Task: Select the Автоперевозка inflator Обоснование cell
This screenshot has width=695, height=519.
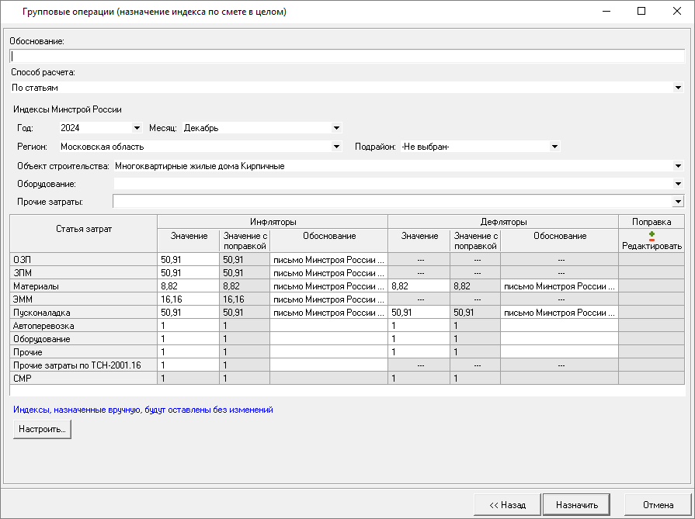Action: (328, 326)
